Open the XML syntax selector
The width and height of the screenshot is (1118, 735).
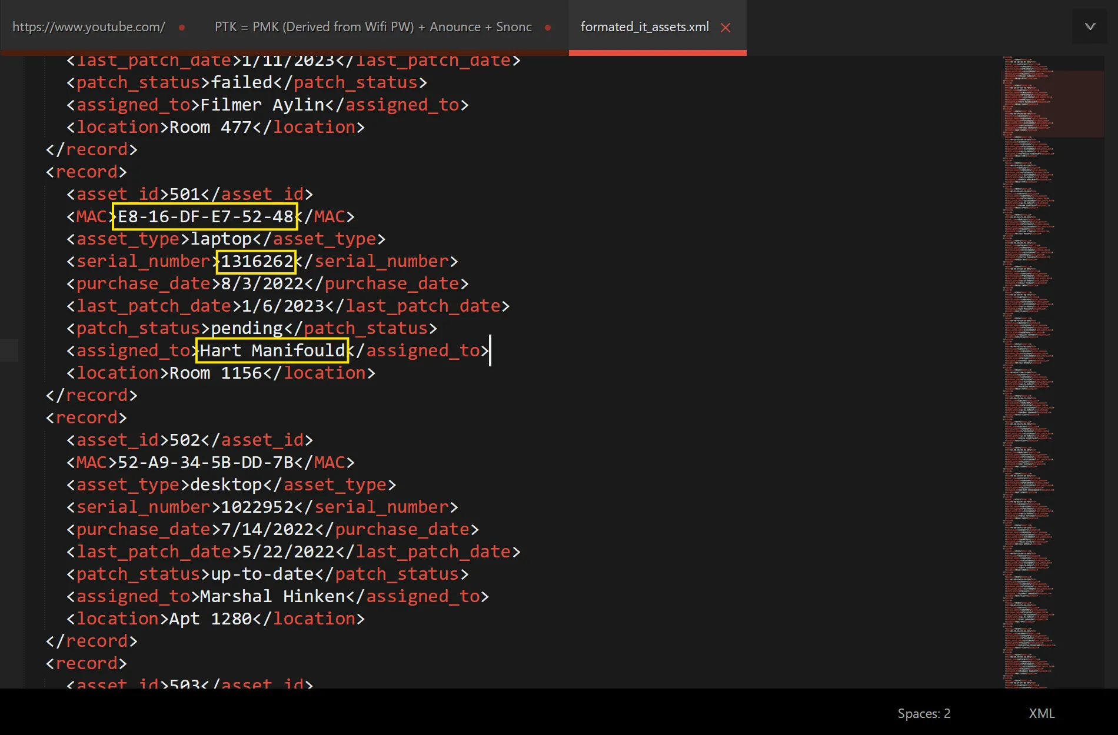(x=1041, y=713)
